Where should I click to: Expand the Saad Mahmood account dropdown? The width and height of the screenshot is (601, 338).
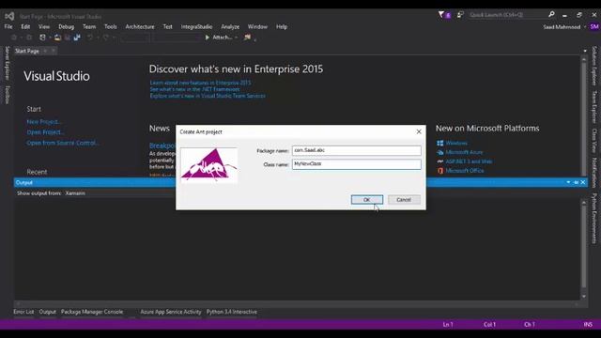coord(585,27)
